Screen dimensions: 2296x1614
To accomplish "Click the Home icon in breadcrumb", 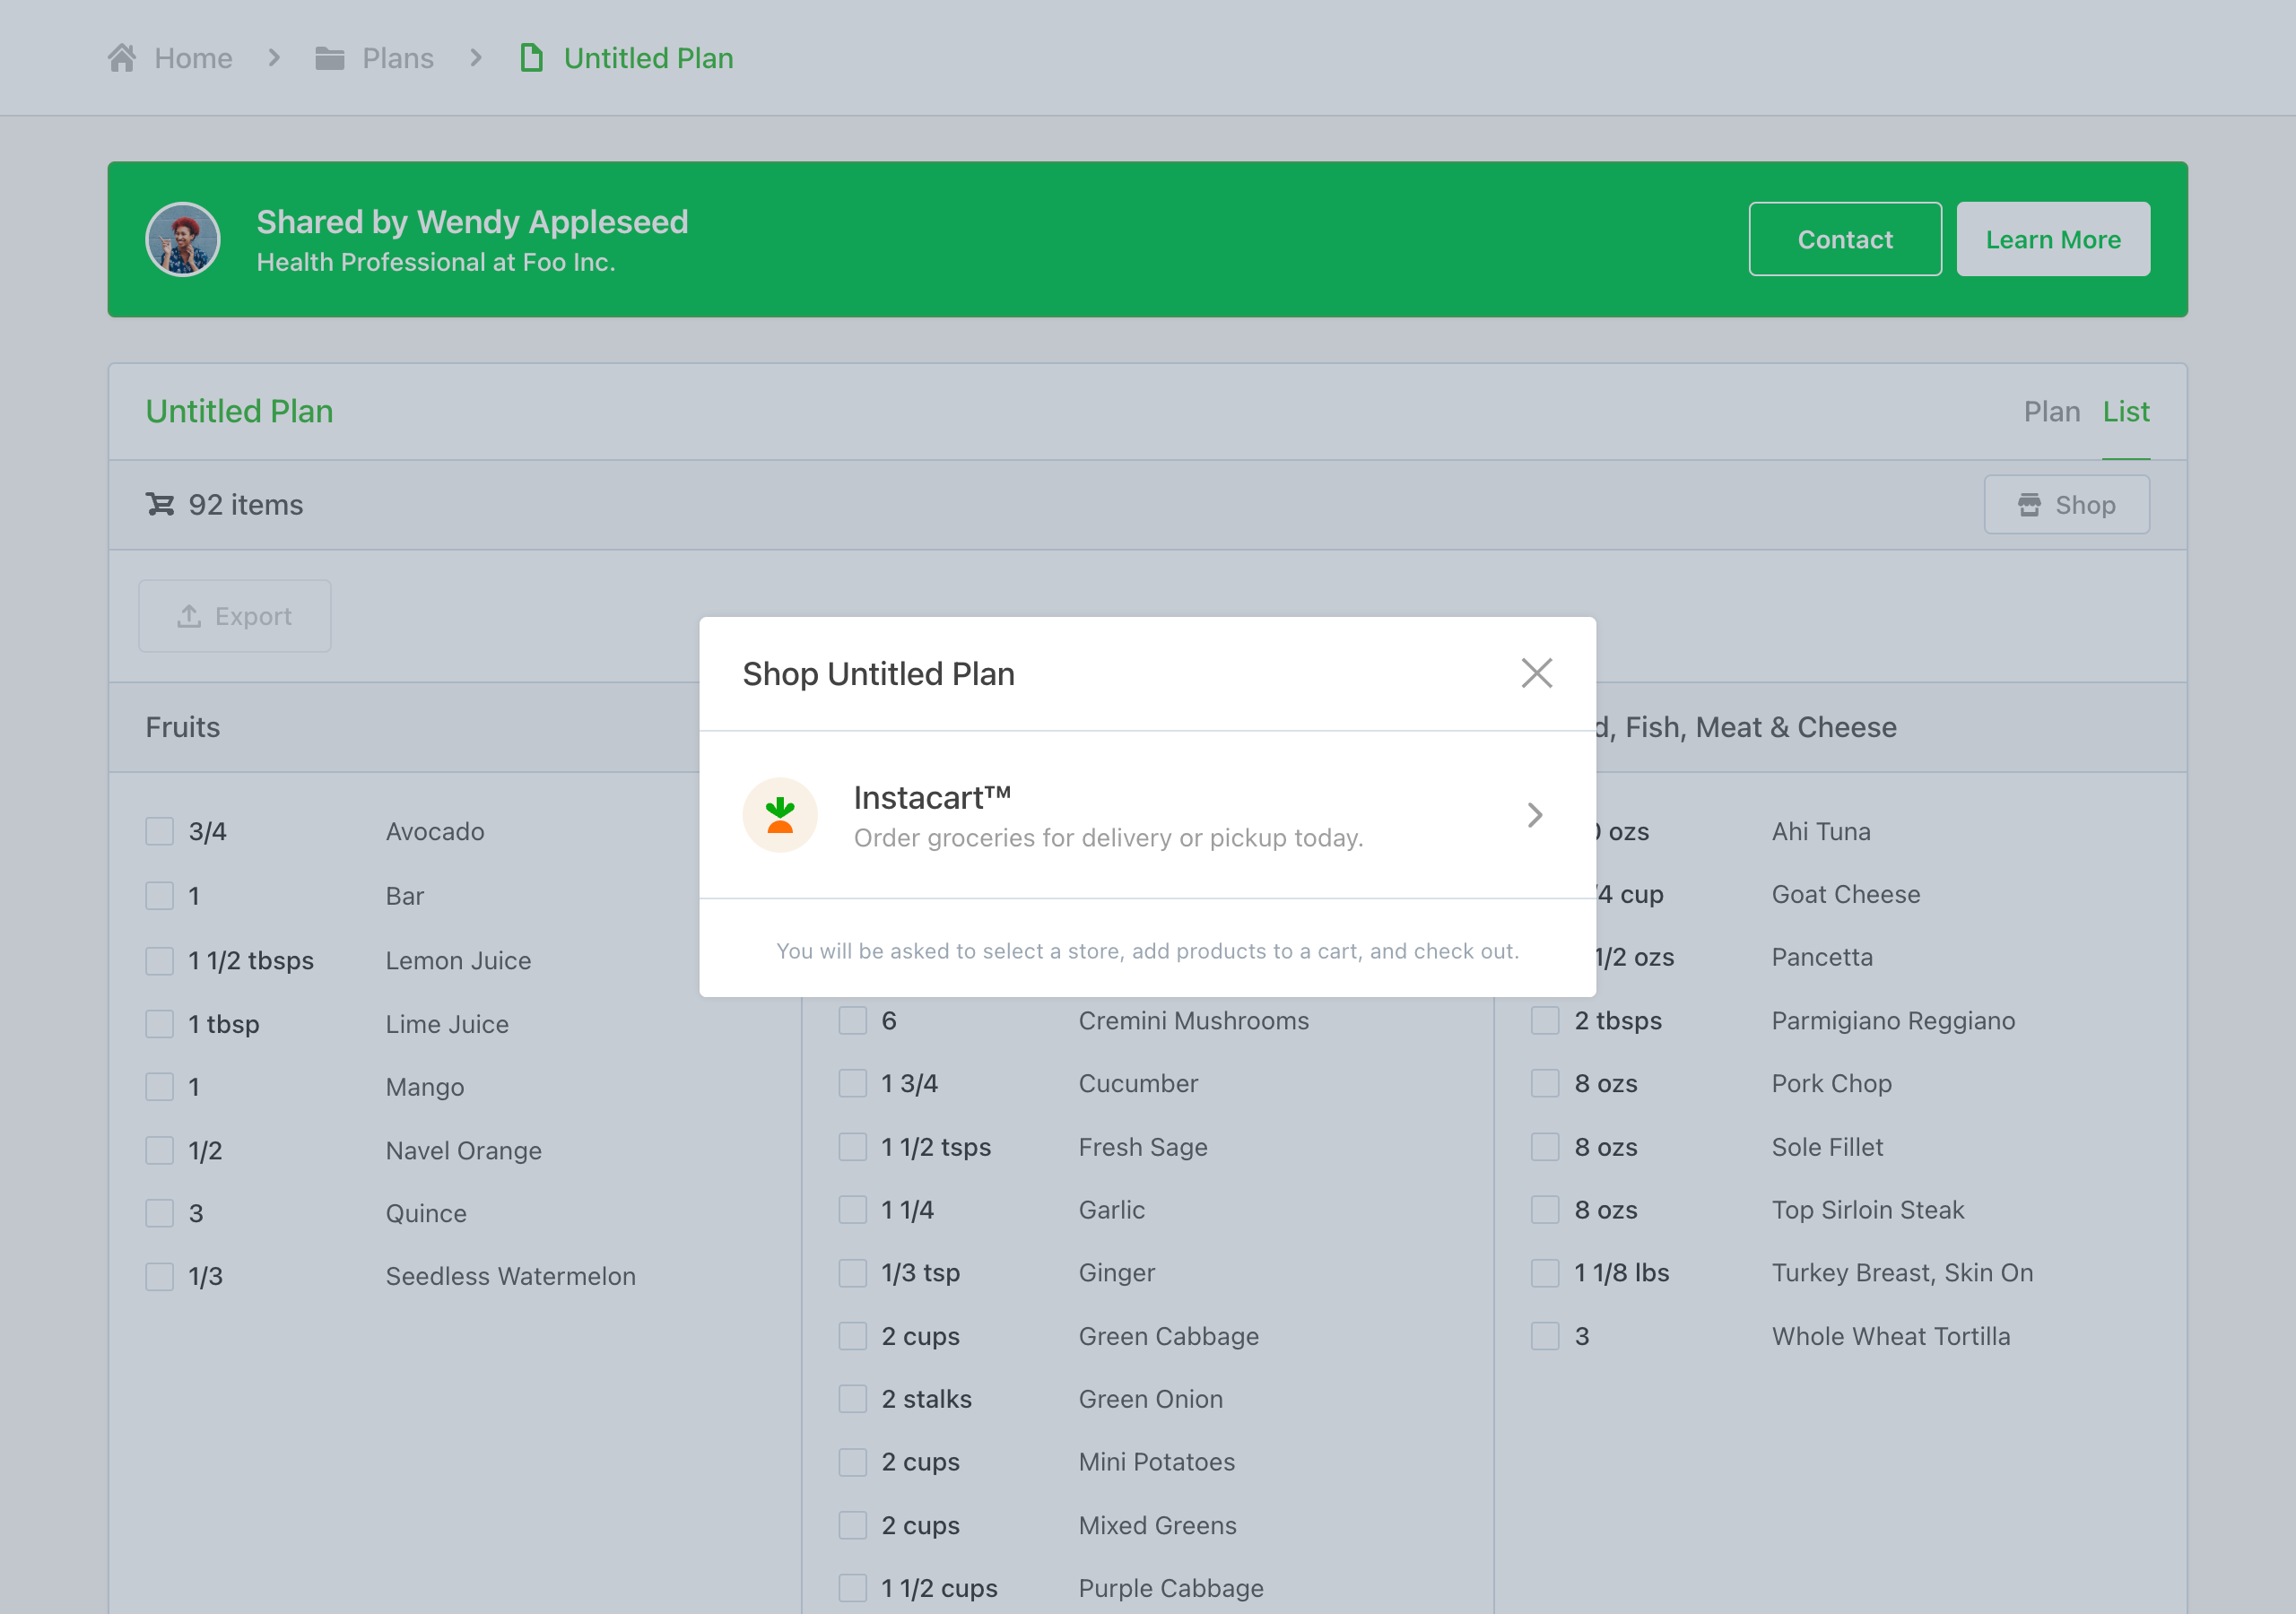I will (122, 58).
